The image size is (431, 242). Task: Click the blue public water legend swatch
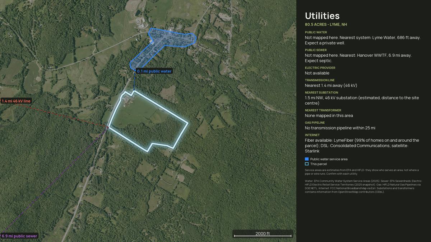click(x=307, y=159)
